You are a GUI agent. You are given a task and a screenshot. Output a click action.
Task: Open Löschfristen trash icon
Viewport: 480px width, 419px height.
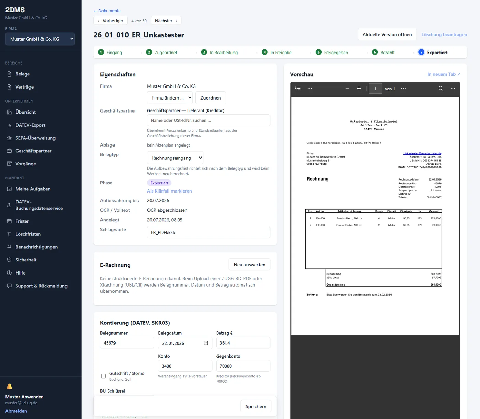(9, 234)
